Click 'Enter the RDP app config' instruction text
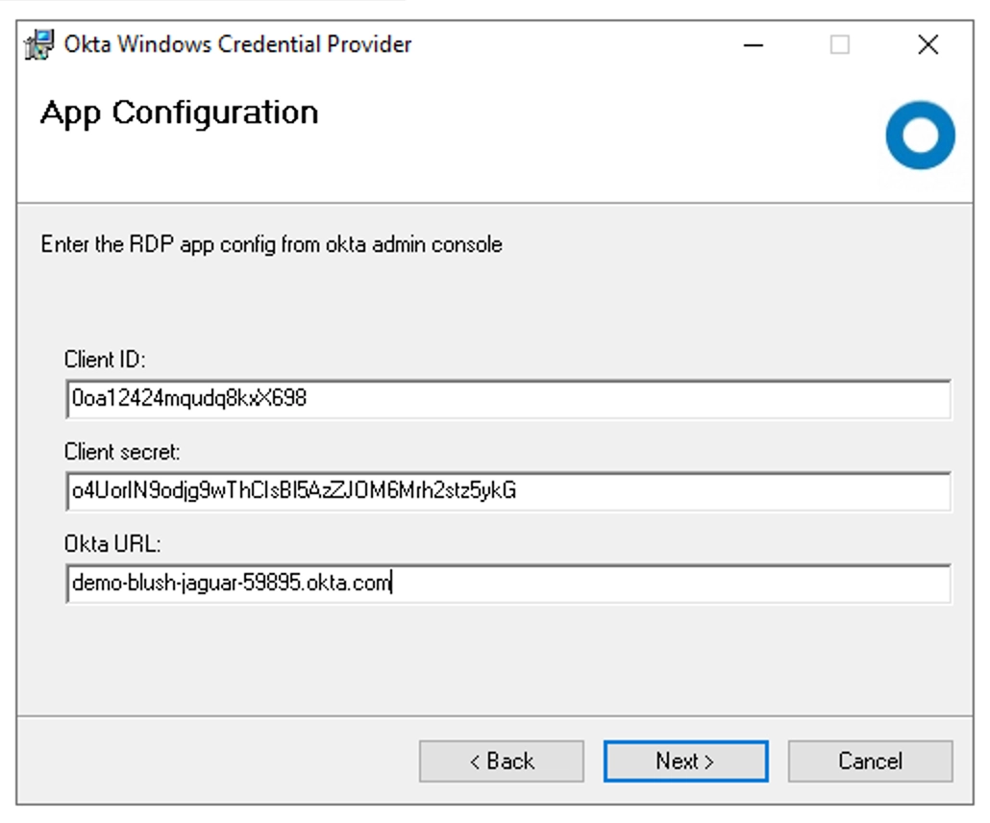Screen dimensions: 990x823 point(271,244)
